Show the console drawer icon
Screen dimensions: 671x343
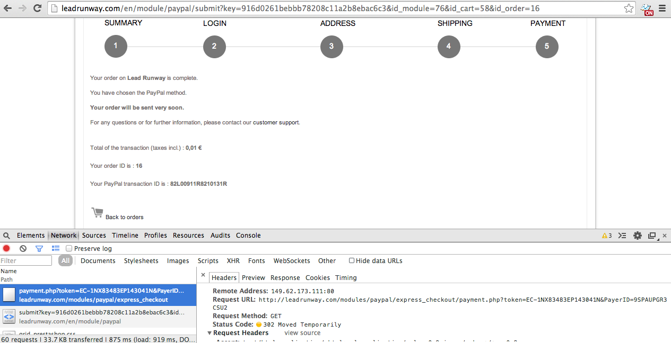click(x=623, y=236)
